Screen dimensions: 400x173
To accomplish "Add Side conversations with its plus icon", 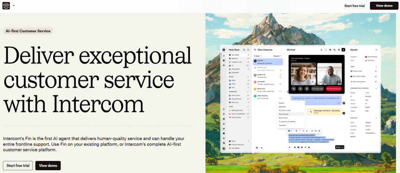I will [x=375, y=82].
